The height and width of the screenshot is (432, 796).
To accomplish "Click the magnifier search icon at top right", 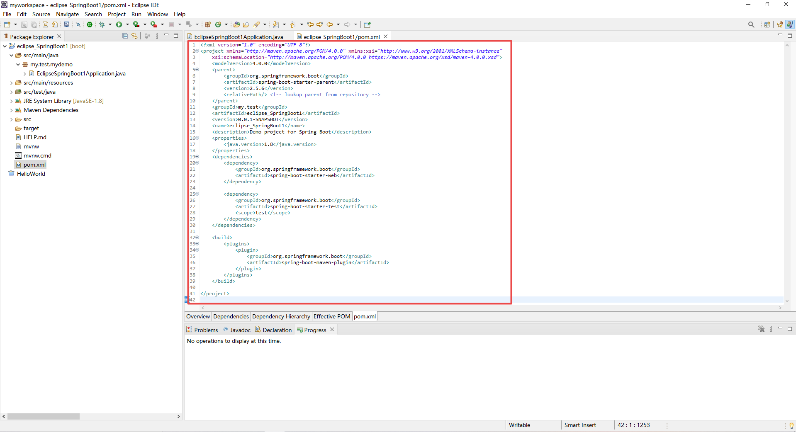I will pos(751,24).
